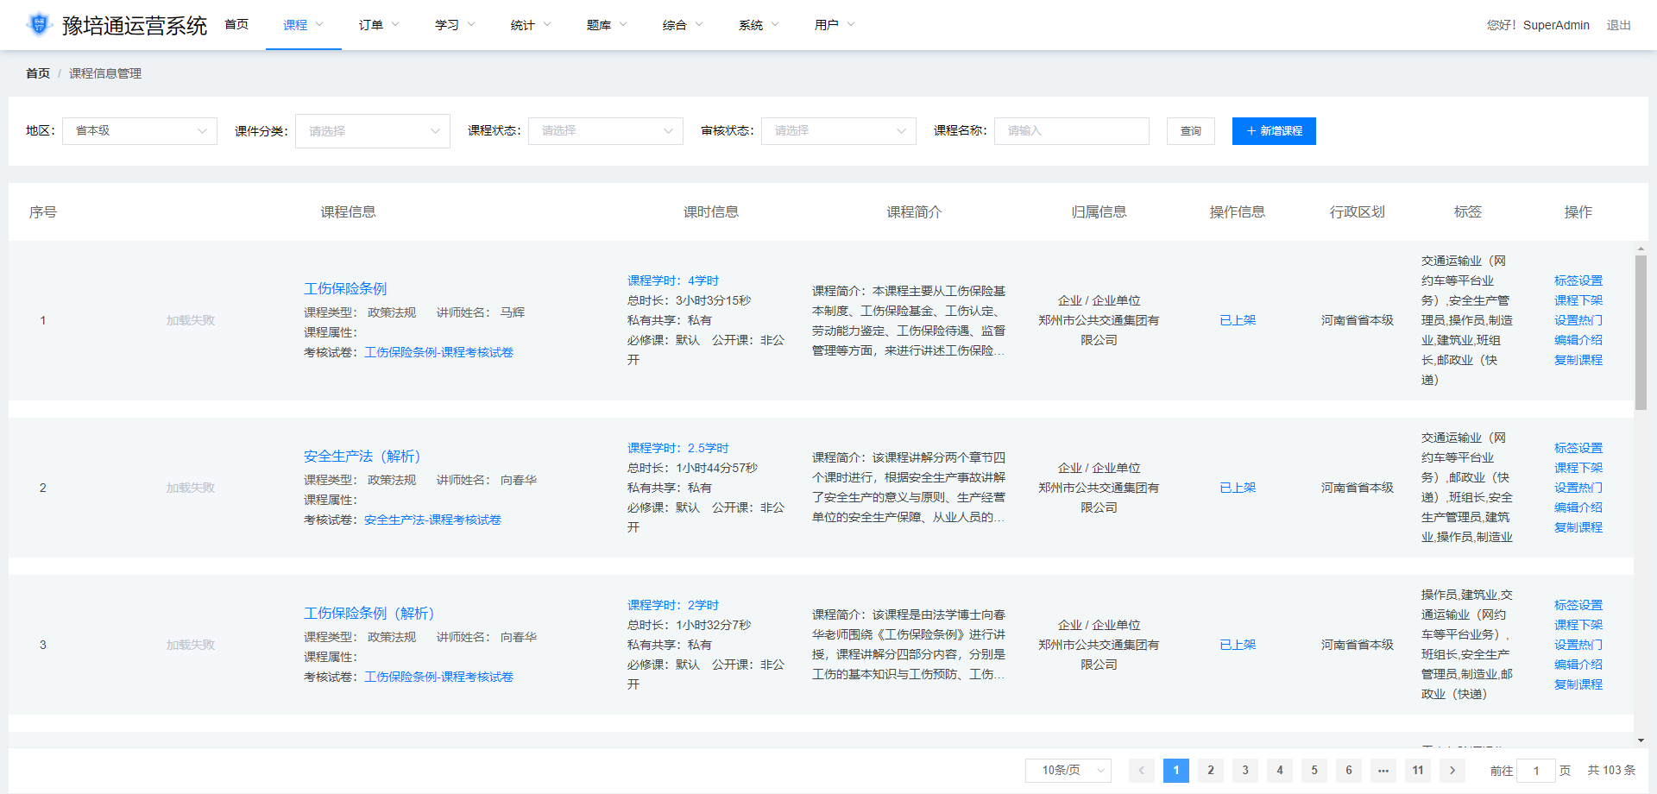Image resolution: width=1657 pixels, height=794 pixels.
Task: Go to page 11 in pagination
Action: 1418,771
